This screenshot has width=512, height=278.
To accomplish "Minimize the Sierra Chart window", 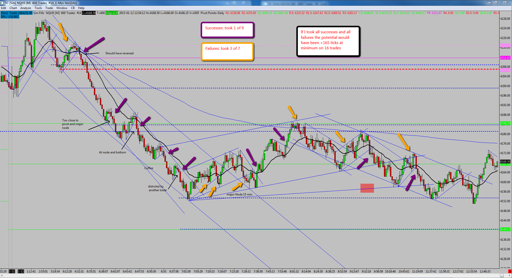I will 489,3.
